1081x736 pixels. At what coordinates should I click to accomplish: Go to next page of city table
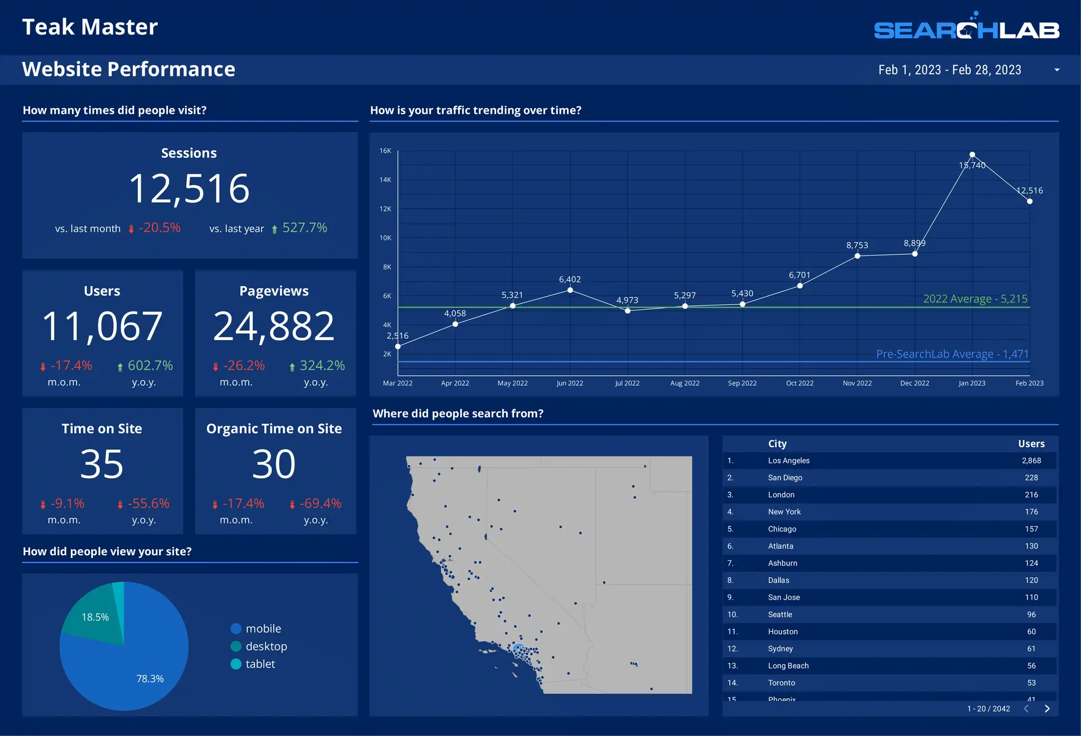tap(1047, 708)
